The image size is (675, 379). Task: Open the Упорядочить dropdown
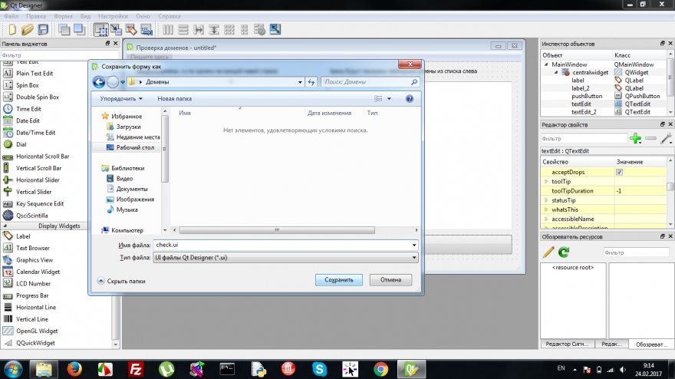121,99
